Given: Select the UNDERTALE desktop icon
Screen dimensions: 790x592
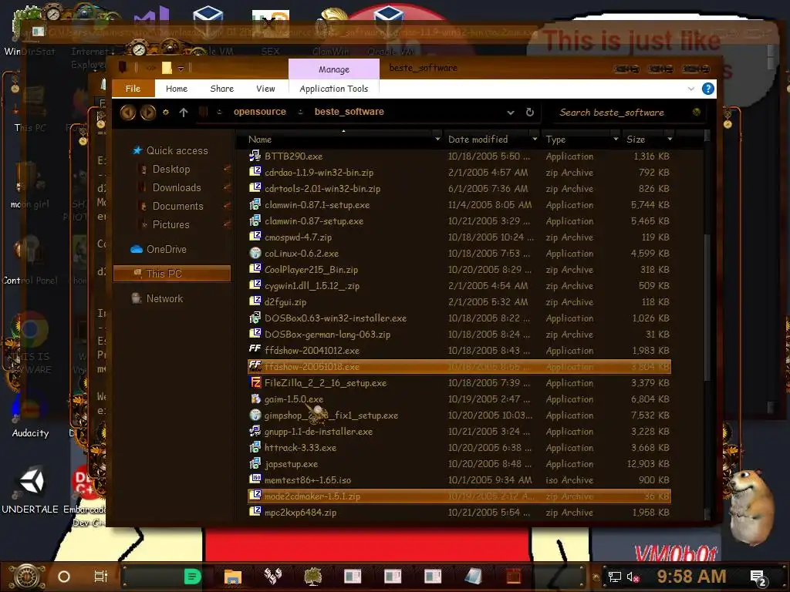Looking at the screenshot, I should [30, 489].
